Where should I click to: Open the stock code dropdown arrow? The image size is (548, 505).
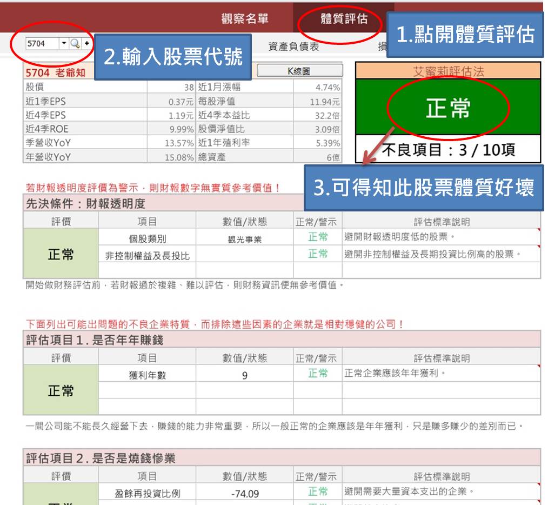click(x=64, y=43)
